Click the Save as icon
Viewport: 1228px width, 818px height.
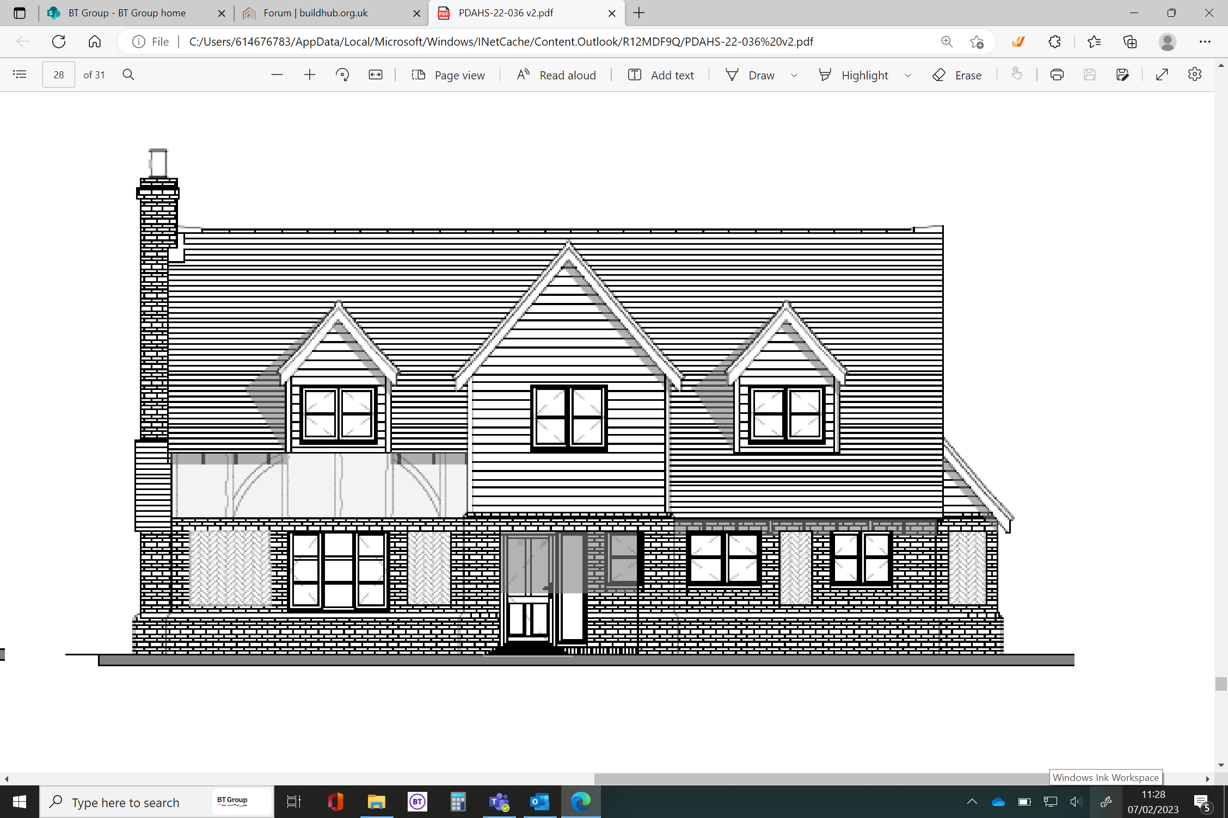coord(1122,75)
